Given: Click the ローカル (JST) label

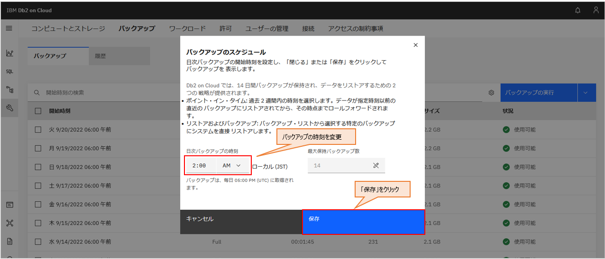Looking at the screenshot, I should (270, 167).
